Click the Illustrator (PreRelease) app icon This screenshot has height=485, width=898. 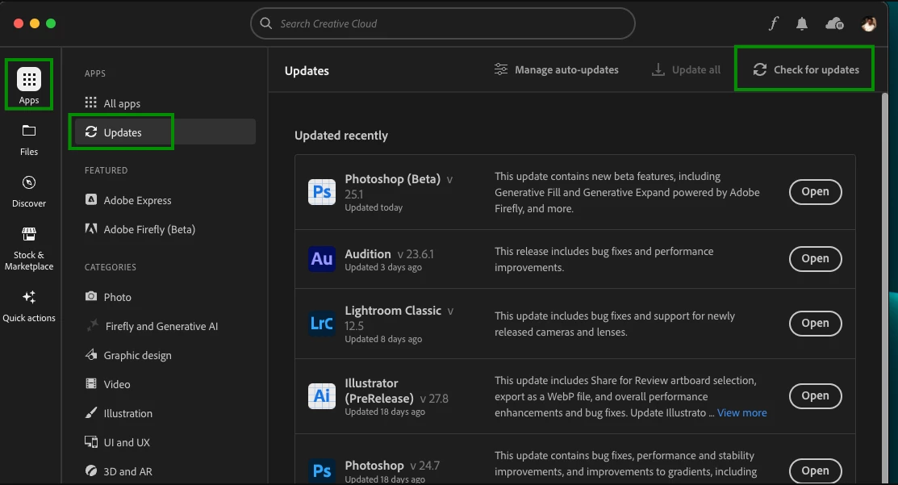pos(322,395)
